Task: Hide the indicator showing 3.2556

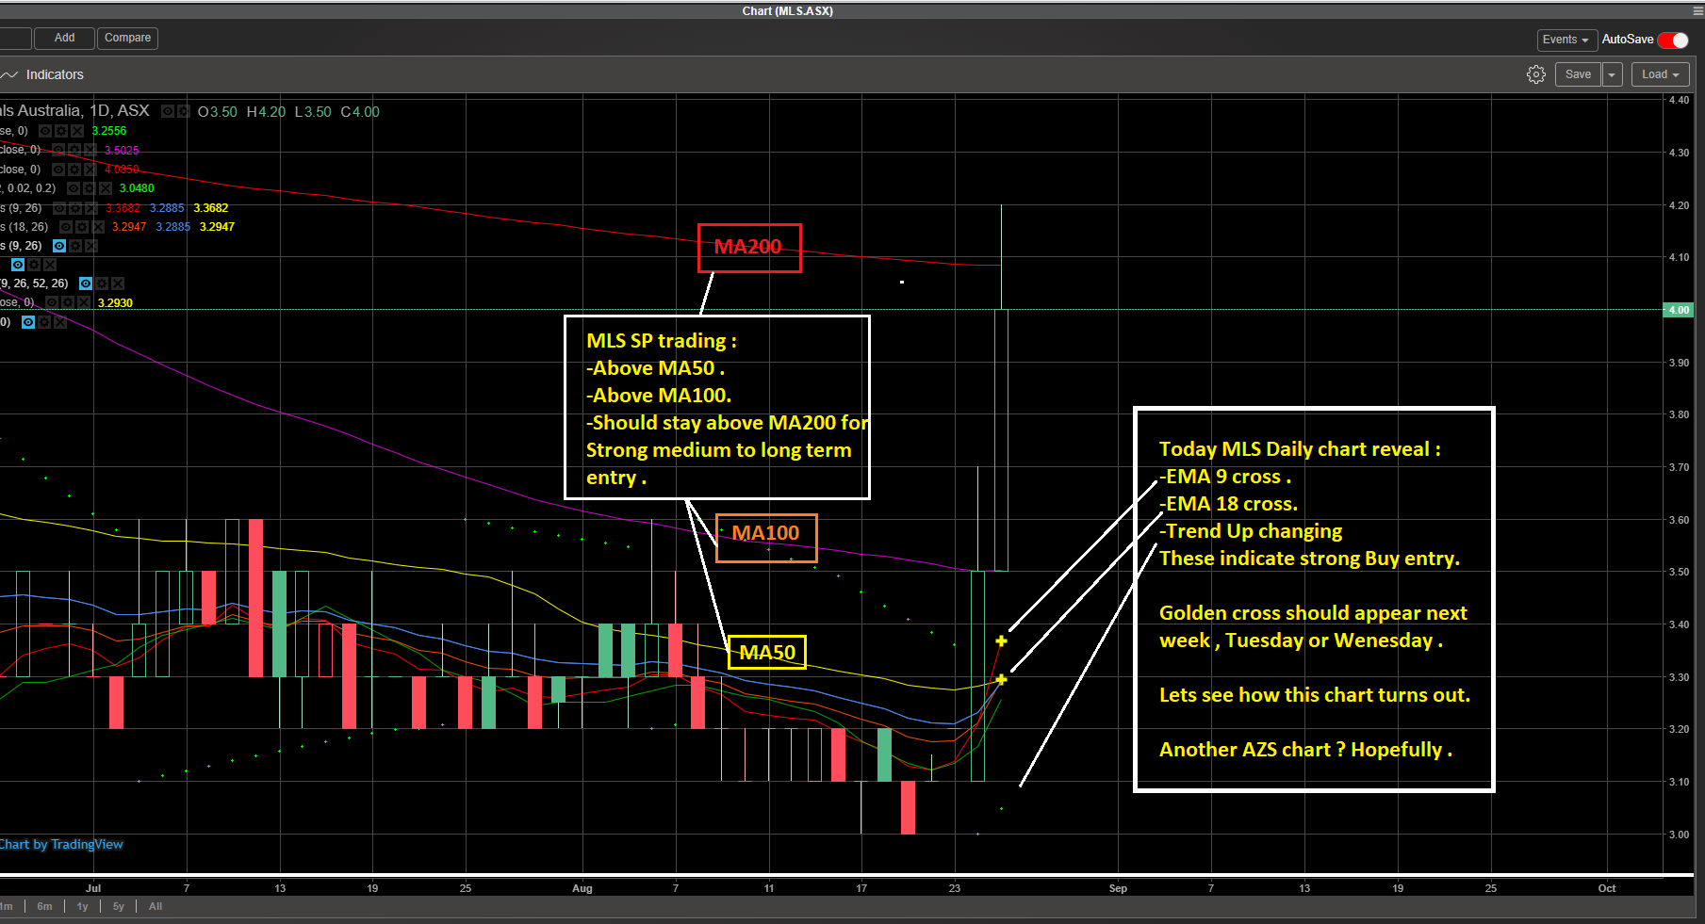Action: click(45, 131)
